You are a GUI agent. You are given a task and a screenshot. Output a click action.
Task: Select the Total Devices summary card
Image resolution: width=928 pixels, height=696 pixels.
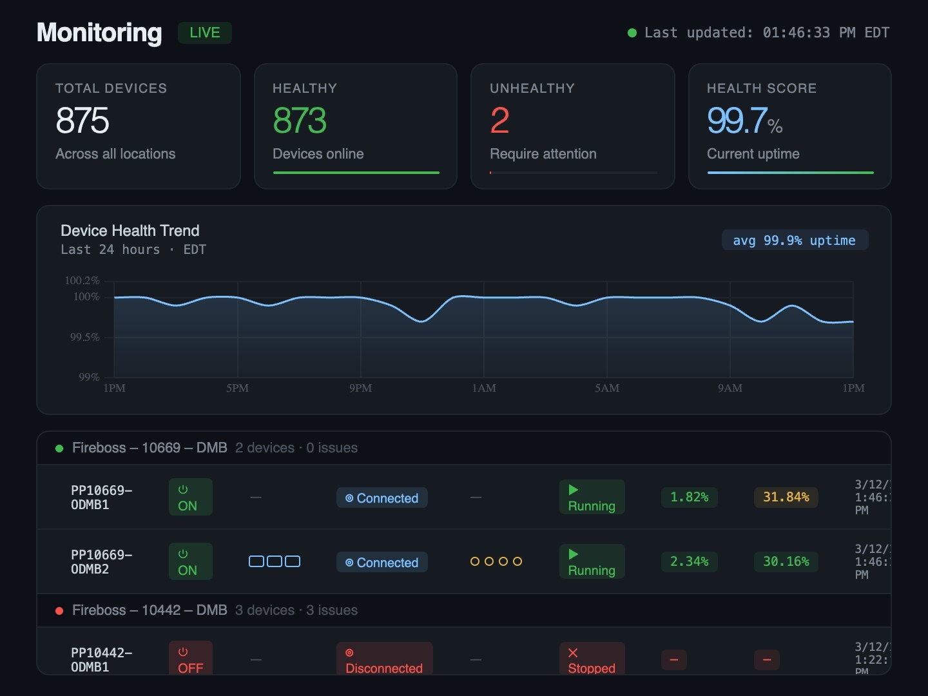[x=139, y=126]
